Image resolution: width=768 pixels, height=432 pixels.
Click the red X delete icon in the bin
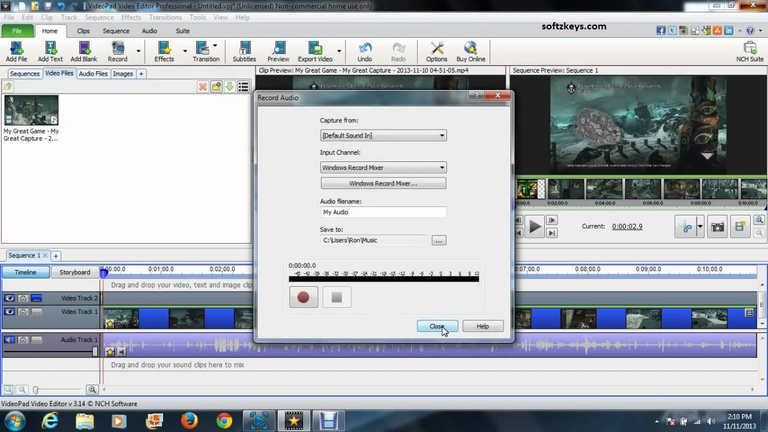click(203, 87)
